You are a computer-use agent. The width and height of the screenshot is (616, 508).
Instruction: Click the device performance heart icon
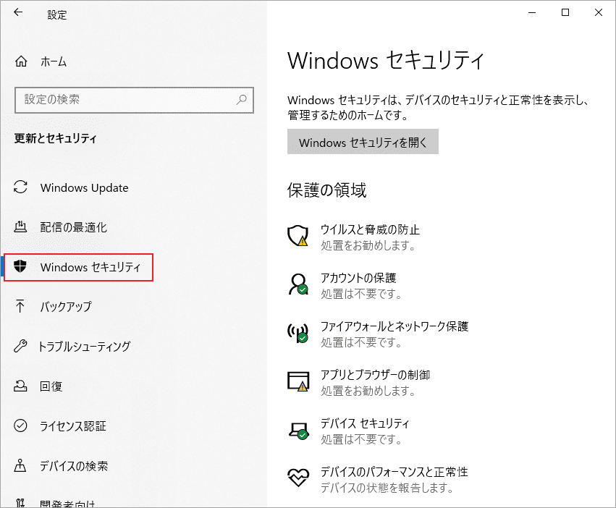pos(298,478)
